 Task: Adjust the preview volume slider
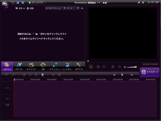pos(132,67)
